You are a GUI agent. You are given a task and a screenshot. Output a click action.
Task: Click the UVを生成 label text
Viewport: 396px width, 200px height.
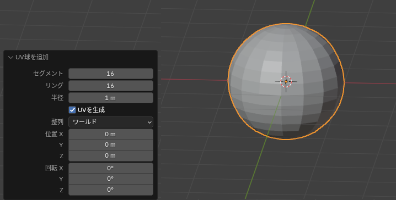(x=91, y=110)
